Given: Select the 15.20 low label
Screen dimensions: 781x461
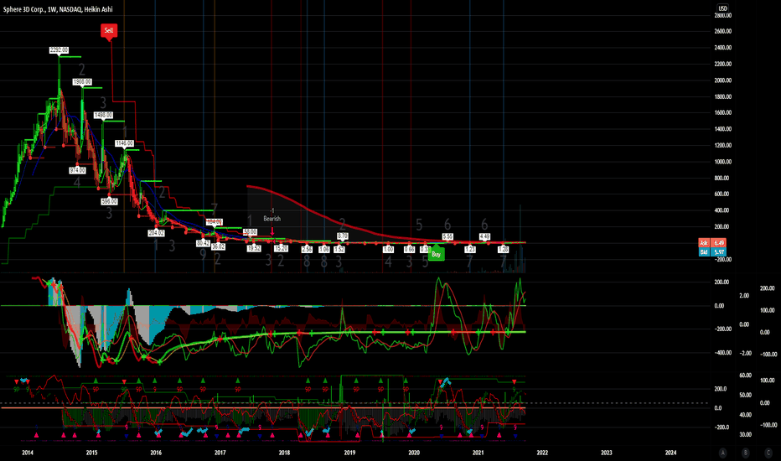Looking at the screenshot, I should click(x=281, y=248).
